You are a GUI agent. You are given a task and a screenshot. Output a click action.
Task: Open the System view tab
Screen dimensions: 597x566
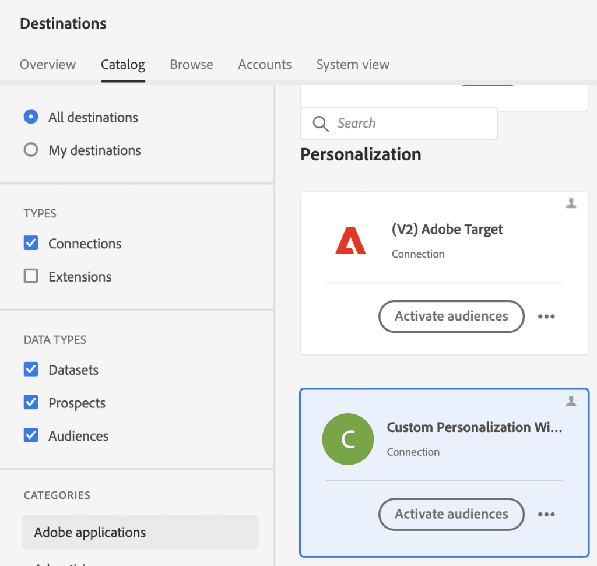click(353, 64)
